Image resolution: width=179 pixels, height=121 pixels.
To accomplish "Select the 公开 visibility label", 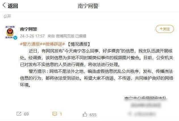I will coord(7,16).
